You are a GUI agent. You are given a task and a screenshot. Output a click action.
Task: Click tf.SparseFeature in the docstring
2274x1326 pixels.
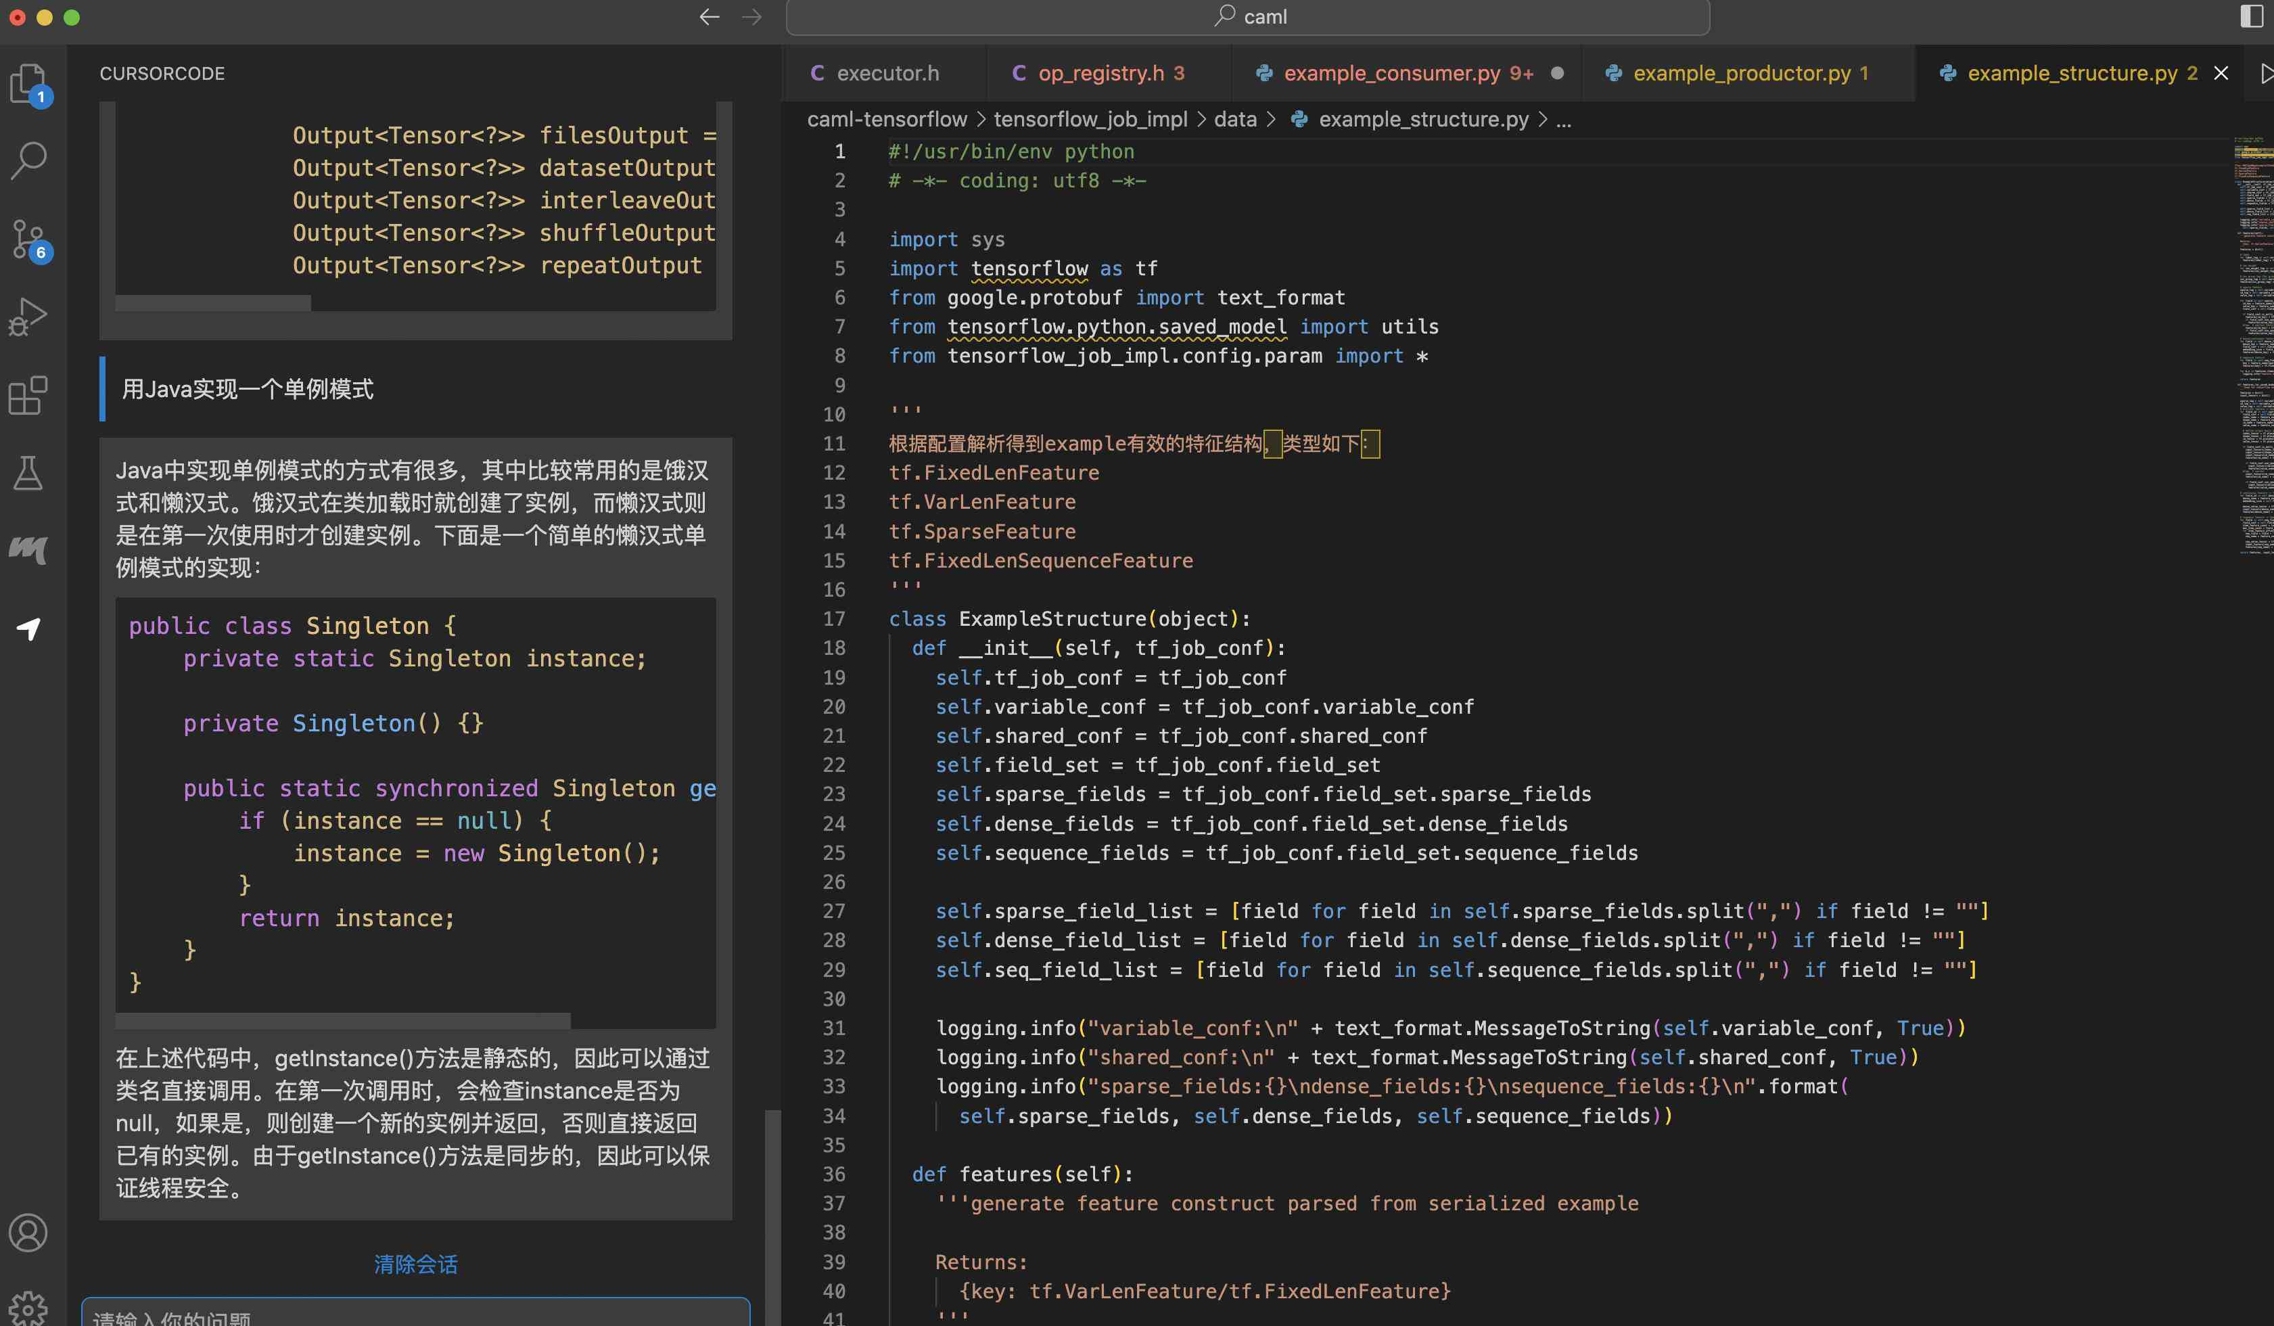coord(982,532)
